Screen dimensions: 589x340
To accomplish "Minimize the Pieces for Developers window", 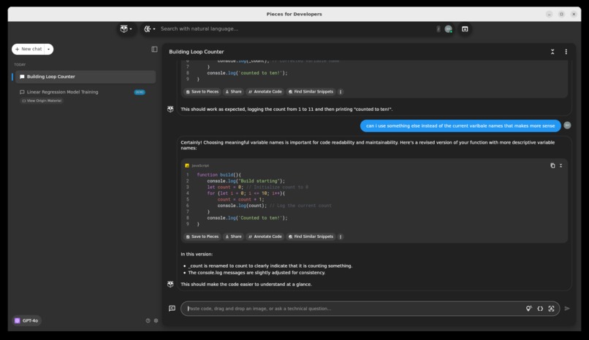I will (550, 15).
